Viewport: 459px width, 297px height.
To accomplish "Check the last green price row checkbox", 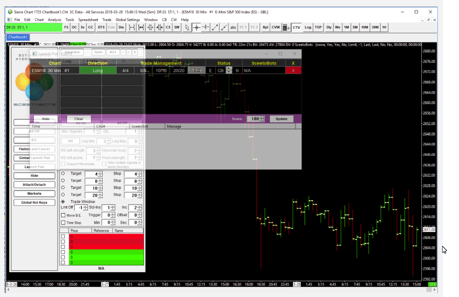I will (x=63, y=263).
